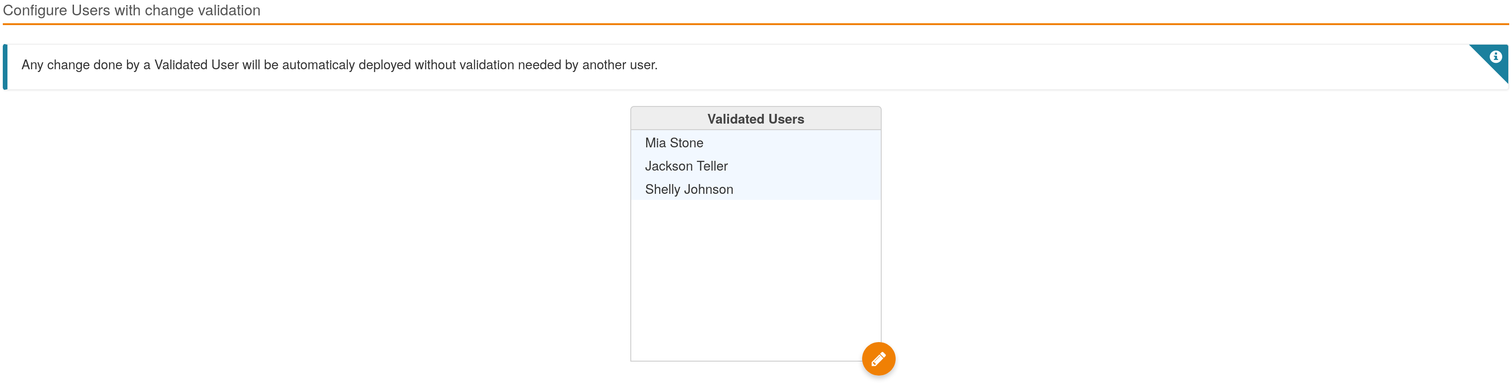Screen dimensions: 1512x383
Task: Click the word 'Users' in the list header
Action: click(x=786, y=119)
